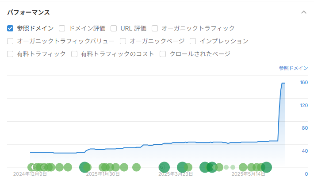Enable the ドメイン評価 checkbox

[x=62, y=28]
